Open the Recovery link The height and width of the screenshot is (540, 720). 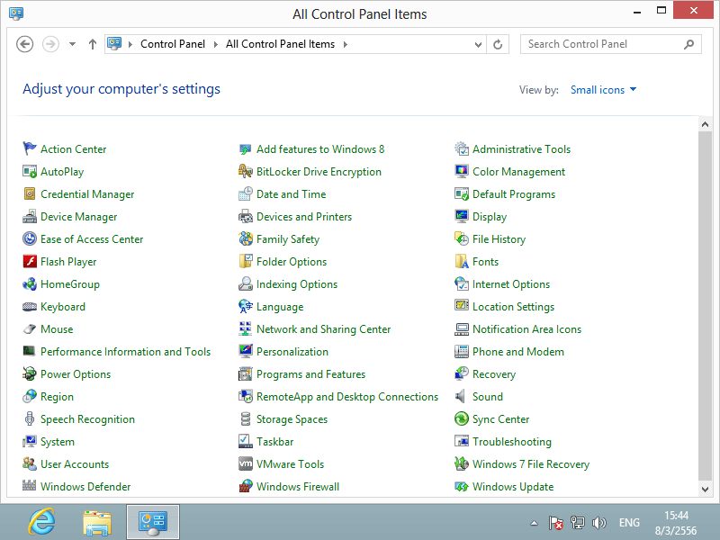point(494,374)
